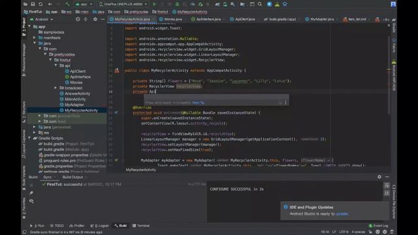The image size is (418, 235).
Task: Switch to ApiInterface.java editor tab
Action: 206,19
